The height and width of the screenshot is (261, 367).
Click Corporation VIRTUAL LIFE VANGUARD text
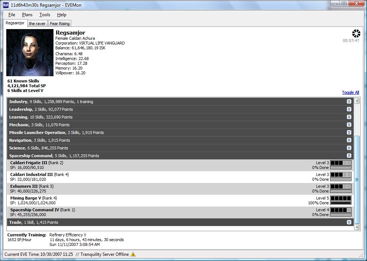point(90,43)
